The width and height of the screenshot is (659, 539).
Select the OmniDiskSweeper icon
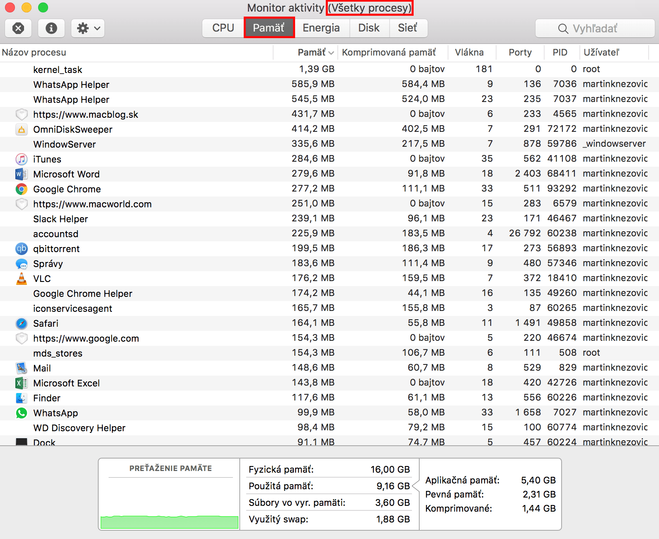point(22,129)
